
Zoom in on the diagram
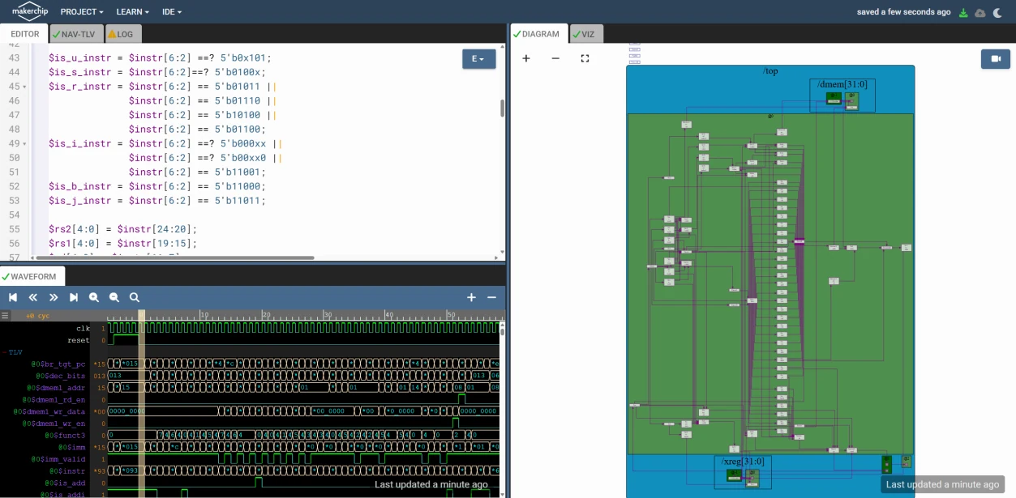526,58
